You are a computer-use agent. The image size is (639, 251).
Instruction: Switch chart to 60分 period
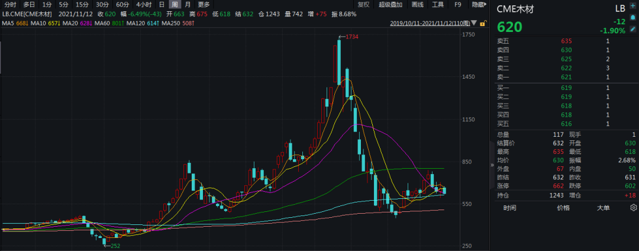122,4
